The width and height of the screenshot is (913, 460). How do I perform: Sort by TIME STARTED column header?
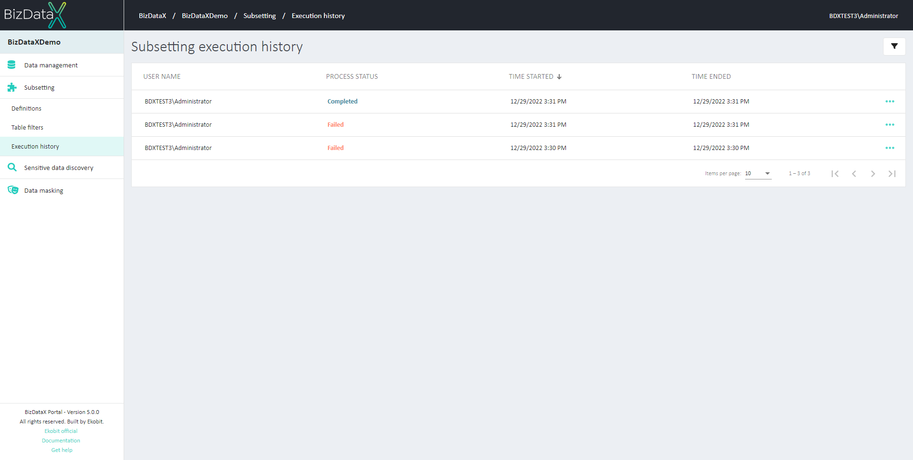531,76
